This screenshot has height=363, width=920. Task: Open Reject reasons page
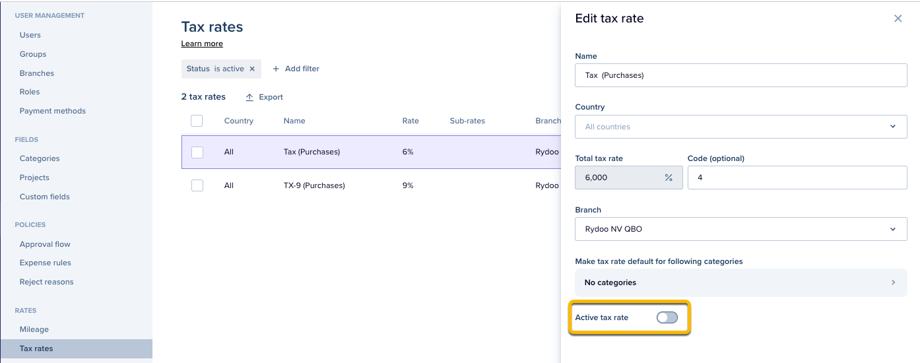pyautogui.click(x=47, y=282)
